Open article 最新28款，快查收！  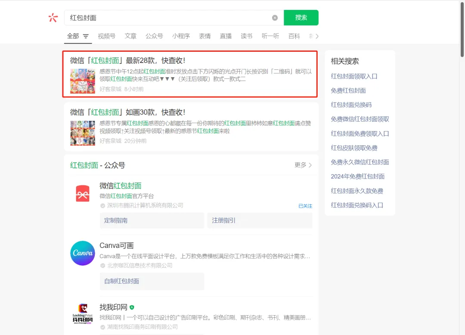coord(128,61)
